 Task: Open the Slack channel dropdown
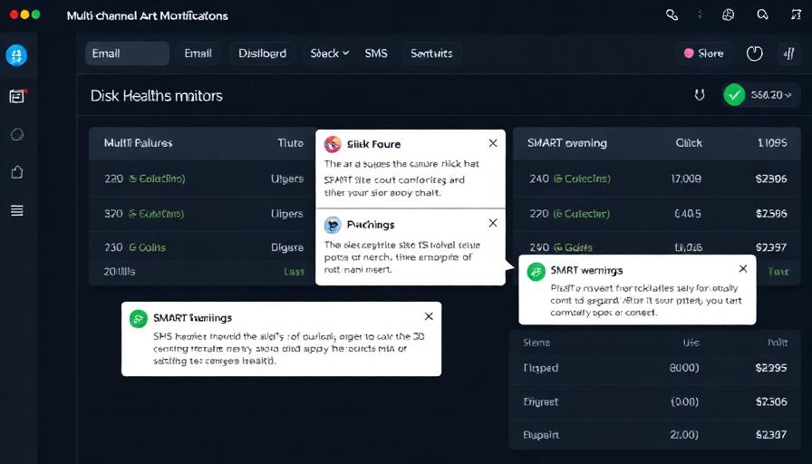pyautogui.click(x=329, y=53)
